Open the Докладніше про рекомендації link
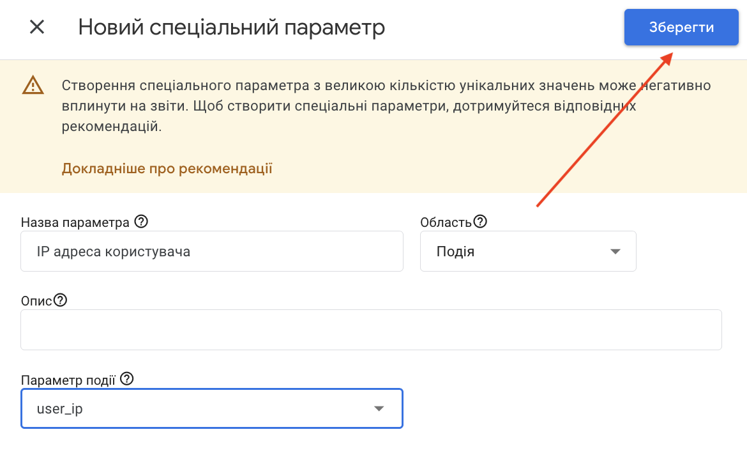Viewport: 747px width, 464px height. pos(167,169)
